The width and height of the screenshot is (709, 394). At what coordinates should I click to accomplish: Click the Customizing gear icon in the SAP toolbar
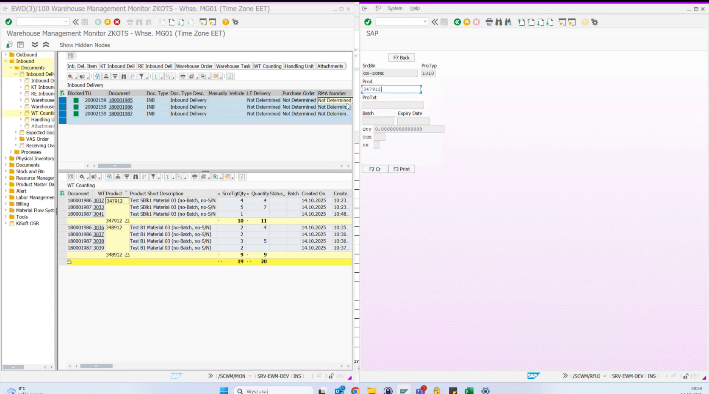[235, 22]
